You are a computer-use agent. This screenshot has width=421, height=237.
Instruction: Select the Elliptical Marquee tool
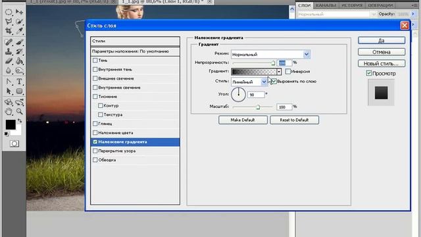pos(9,12)
